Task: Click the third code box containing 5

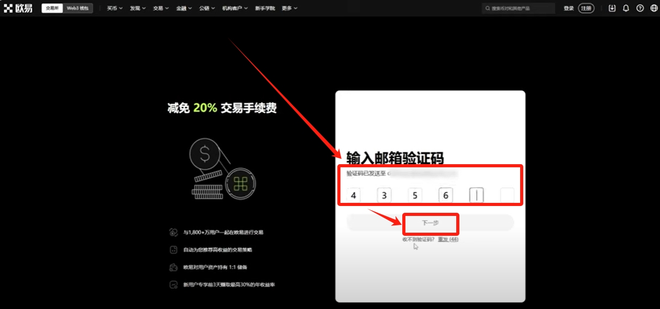Action: [415, 196]
